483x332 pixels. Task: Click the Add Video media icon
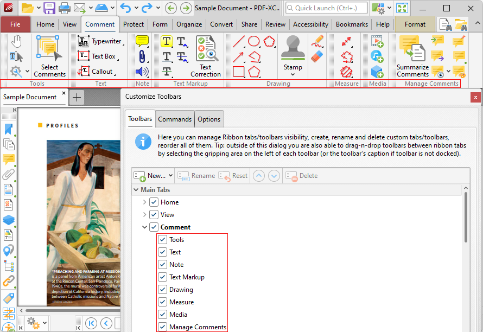point(377,41)
